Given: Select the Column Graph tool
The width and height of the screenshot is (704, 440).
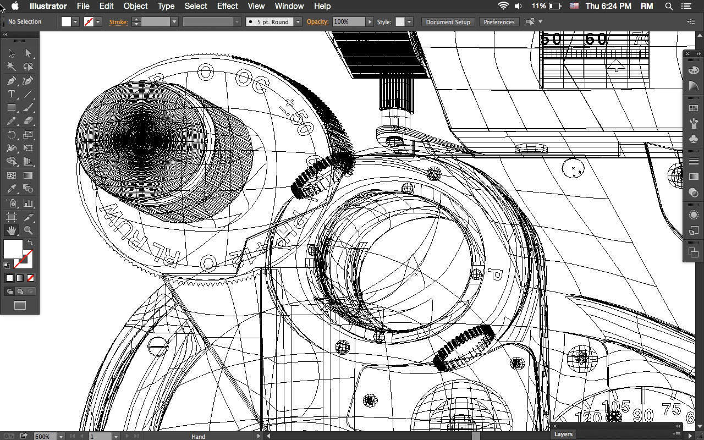Looking at the screenshot, I should [x=28, y=204].
